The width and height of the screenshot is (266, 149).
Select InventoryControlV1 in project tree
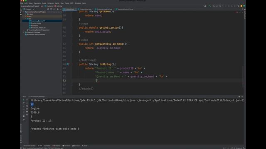[x=37, y=21]
